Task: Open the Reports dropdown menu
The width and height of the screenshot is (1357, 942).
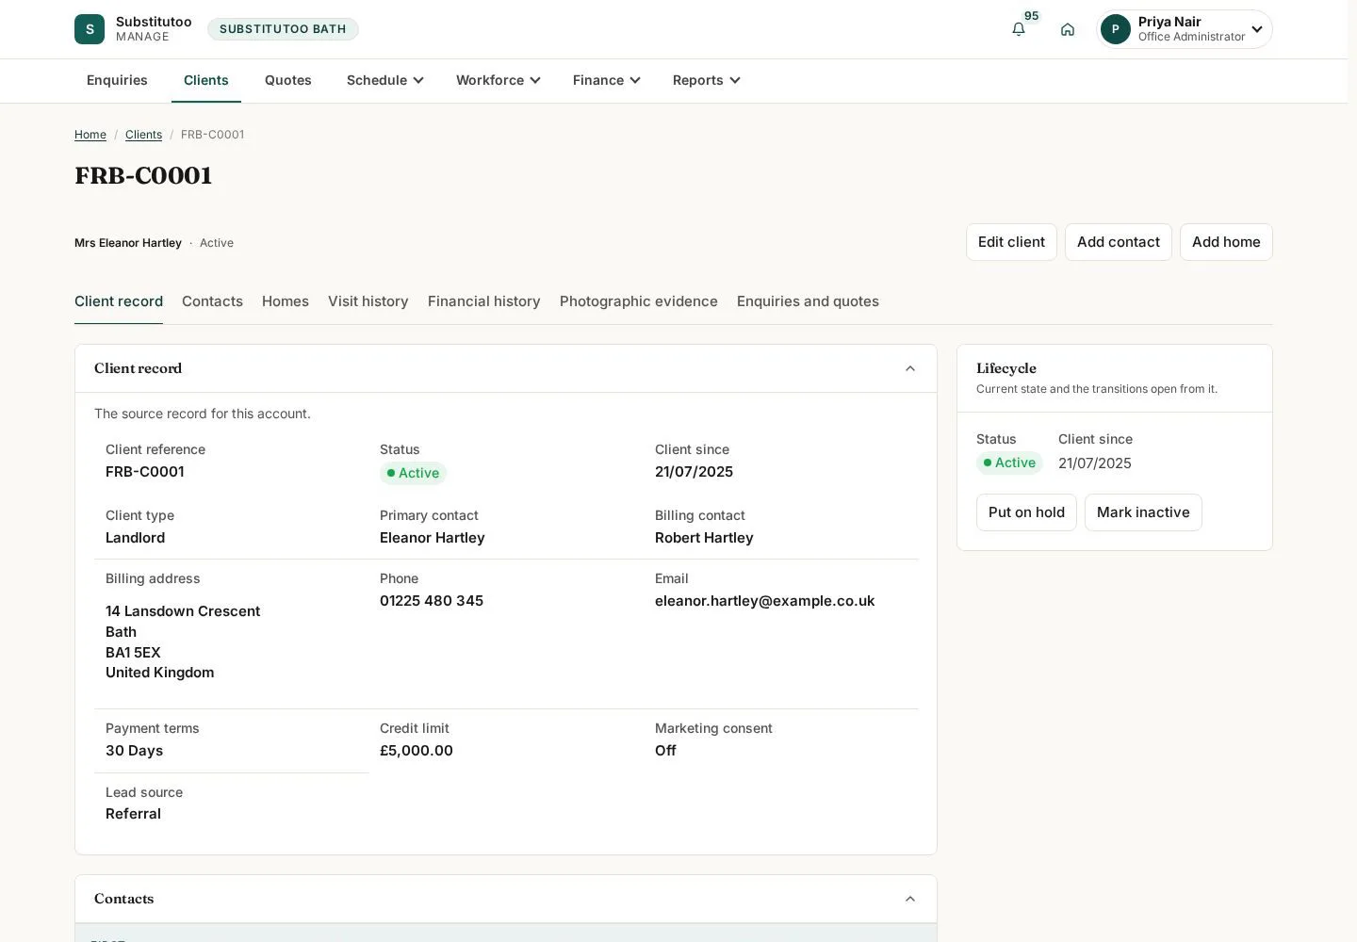Action: pyautogui.click(x=707, y=80)
